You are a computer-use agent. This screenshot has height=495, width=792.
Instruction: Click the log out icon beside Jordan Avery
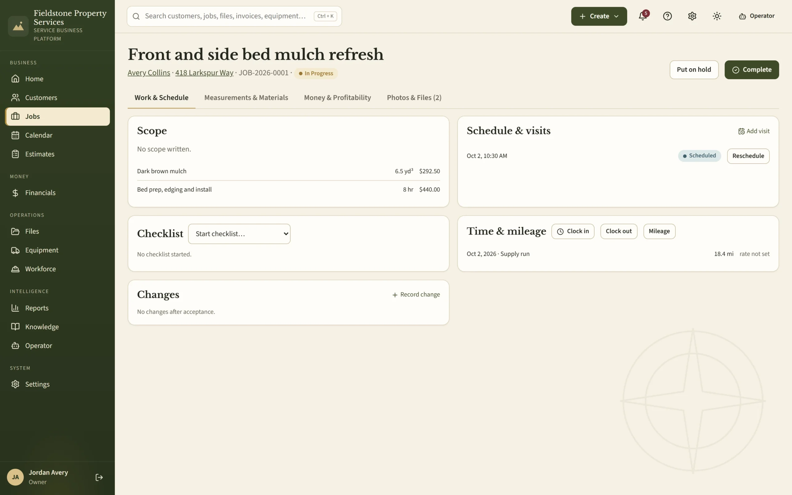pos(99,477)
